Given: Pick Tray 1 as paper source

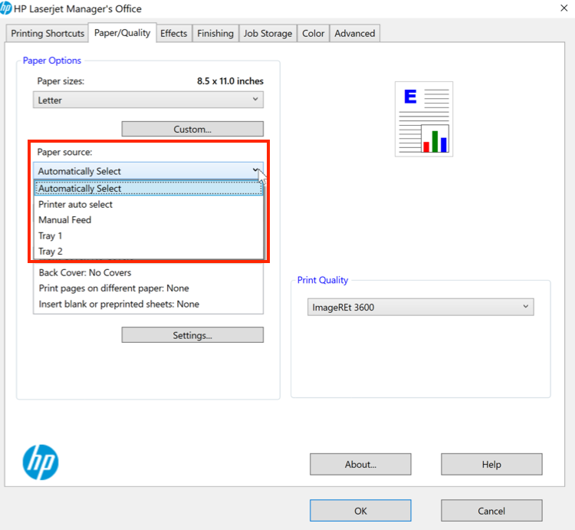Looking at the screenshot, I should [x=149, y=235].
